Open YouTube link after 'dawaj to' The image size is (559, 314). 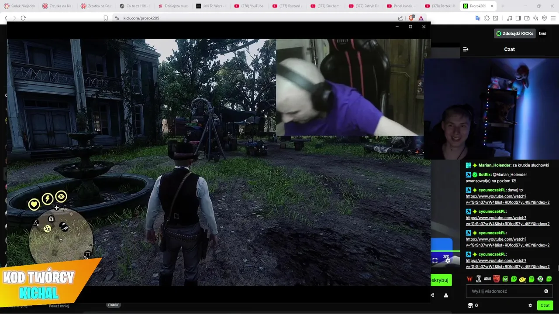507,199
